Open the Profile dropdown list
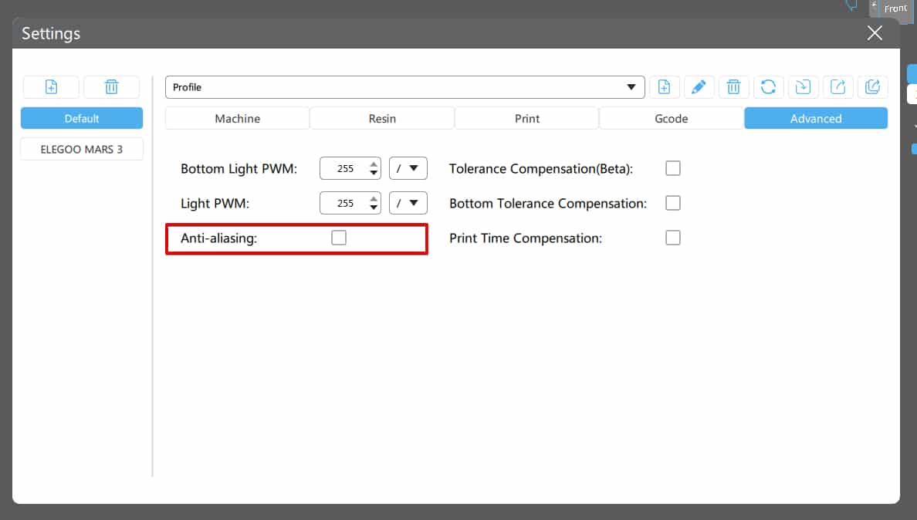Screen dimensions: 917x520 tap(633, 87)
